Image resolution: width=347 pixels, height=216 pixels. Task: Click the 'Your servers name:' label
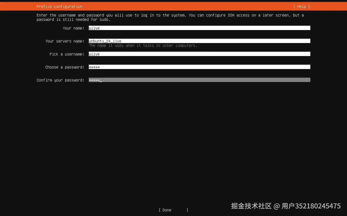65,41
